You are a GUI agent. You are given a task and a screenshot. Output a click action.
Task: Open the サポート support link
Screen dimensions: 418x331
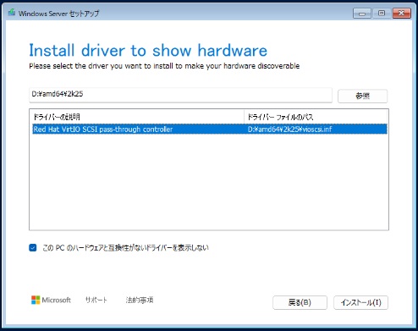(96, 300)
